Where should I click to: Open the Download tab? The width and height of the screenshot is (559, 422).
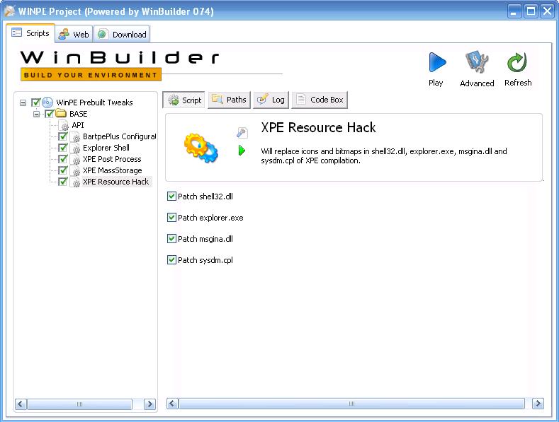pyautogui.click(x=122, y=35)
